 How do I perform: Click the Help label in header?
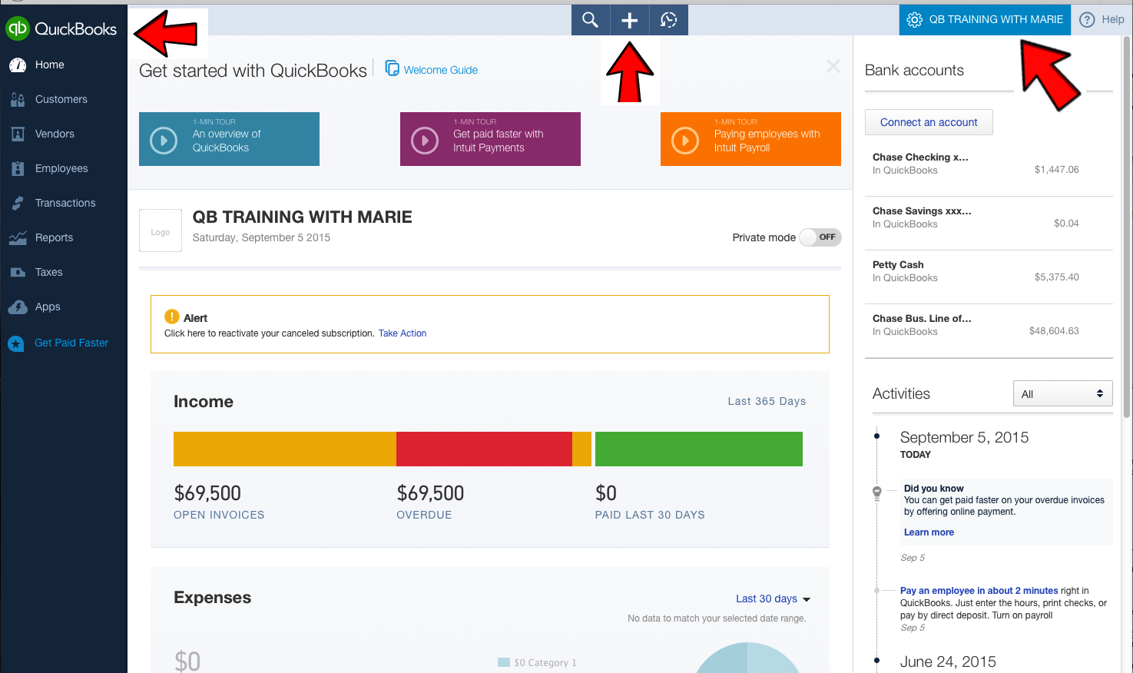coord(1112,20)
